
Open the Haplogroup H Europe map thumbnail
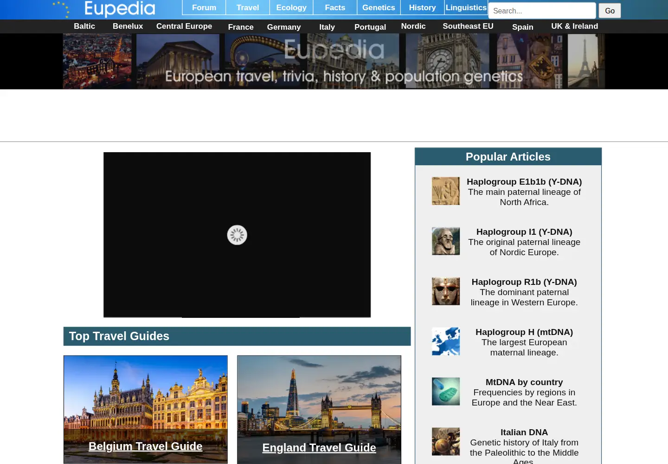[x=446, y=341]
